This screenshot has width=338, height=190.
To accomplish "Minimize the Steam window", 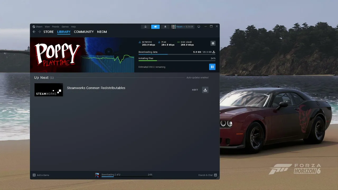I will [x=205, y=26].
